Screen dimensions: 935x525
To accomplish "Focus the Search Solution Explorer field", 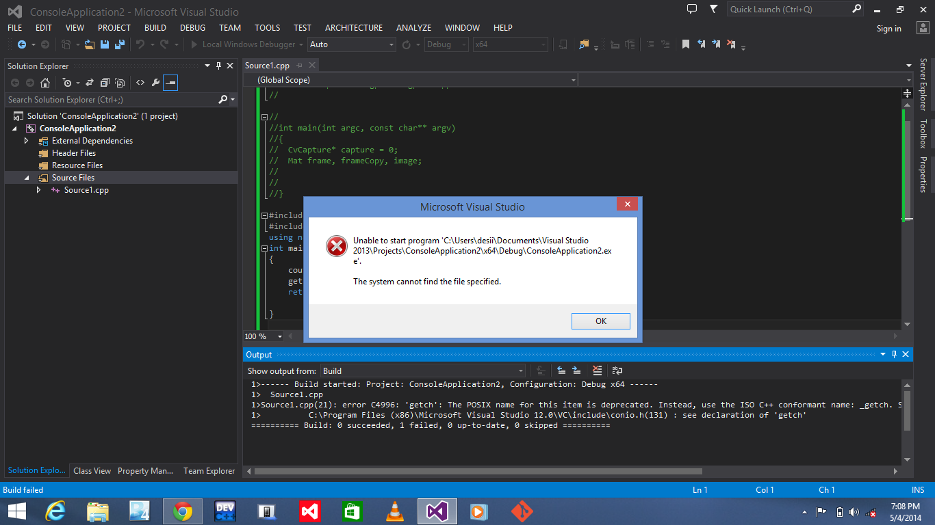I will pyautogui.click(x=112, y=100).
